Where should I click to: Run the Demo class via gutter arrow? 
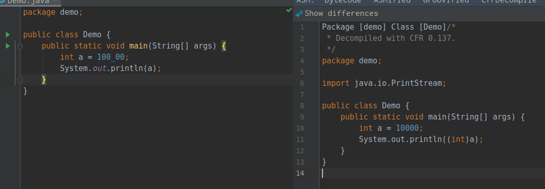[x=8, y=35]
